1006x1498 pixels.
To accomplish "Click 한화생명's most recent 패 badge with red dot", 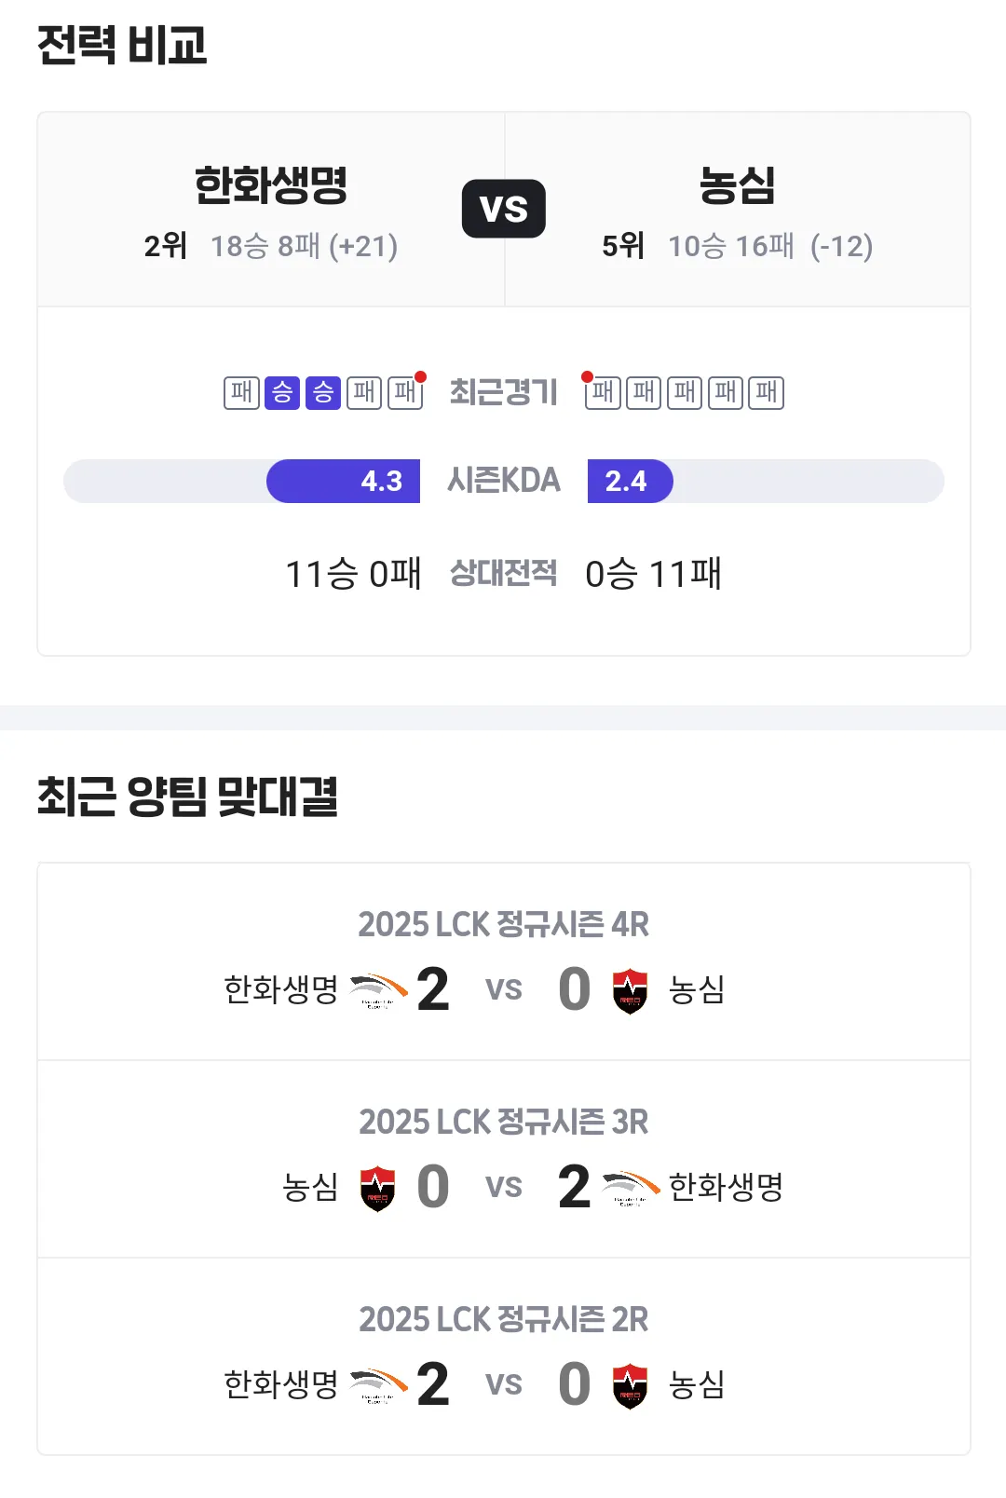I will click(405, 392).
